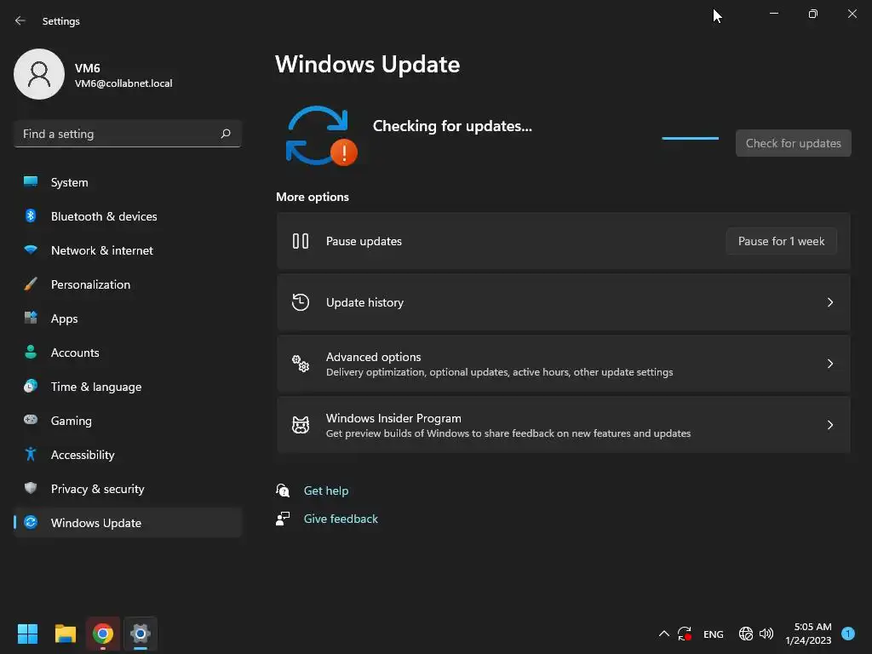Open Bluetooth & devices category
This screenshot has height=654, width=872.
(128, 216)
